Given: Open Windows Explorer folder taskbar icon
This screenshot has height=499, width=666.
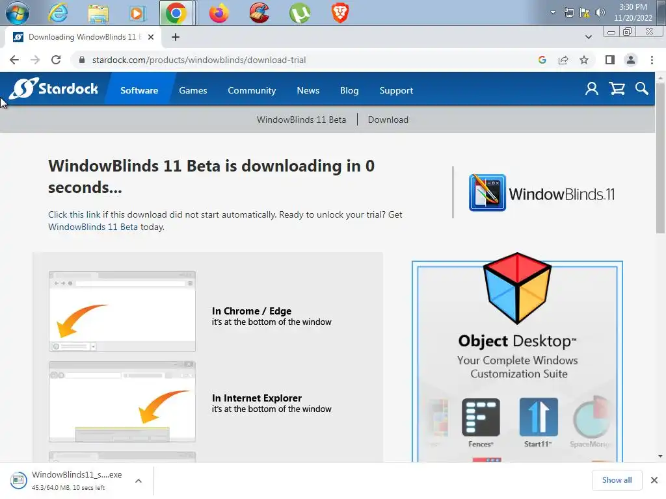Looking at the screenshot, I should tap(98, 13).
